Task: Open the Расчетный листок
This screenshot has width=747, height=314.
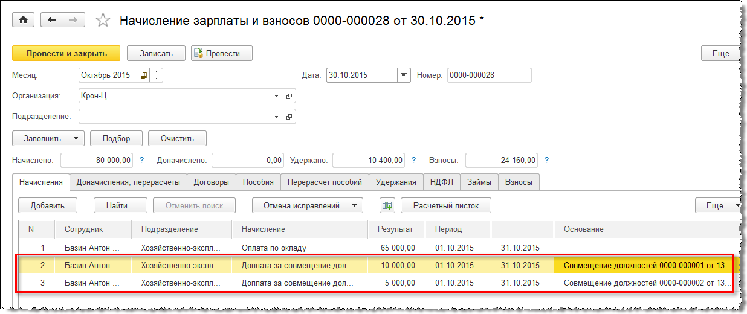Action: coord(446,205)
